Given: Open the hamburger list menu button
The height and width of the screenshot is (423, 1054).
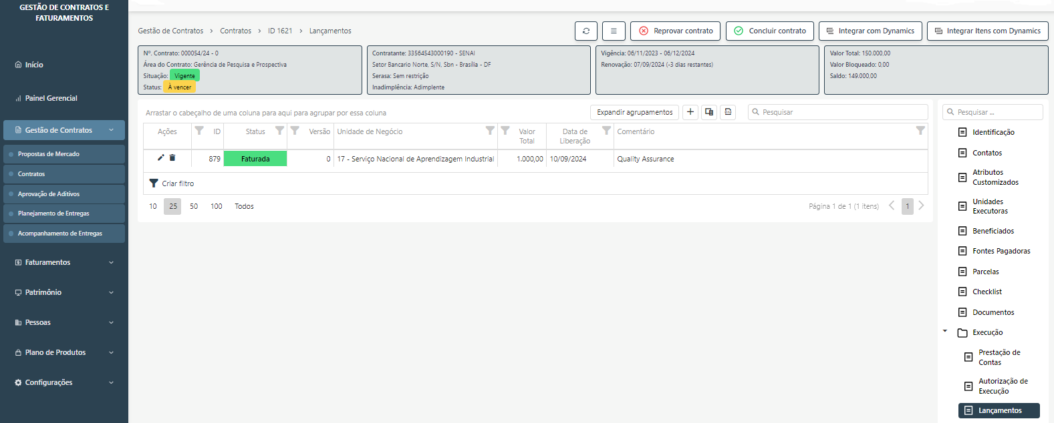Looking at the screenshot, I should click(x=613, y=31).
